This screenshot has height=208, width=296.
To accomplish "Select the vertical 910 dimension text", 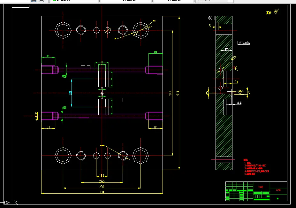I will 178,93.
